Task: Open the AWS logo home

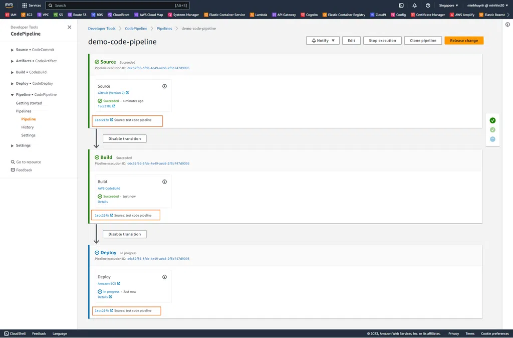Action: tap(9, 5)
